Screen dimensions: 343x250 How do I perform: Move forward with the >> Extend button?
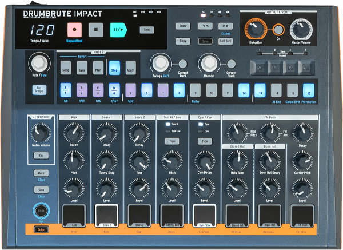[225, 26]
